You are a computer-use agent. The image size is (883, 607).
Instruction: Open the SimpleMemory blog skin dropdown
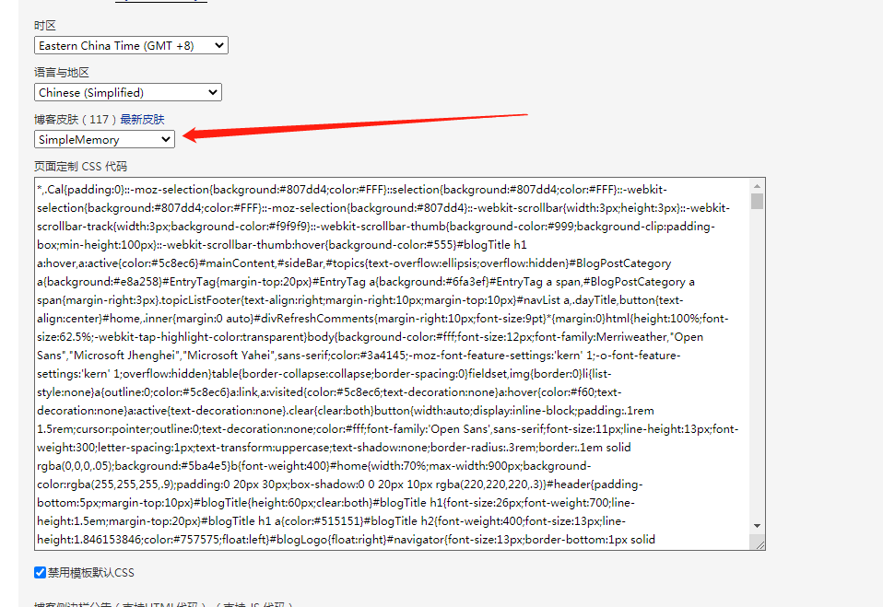104,139
